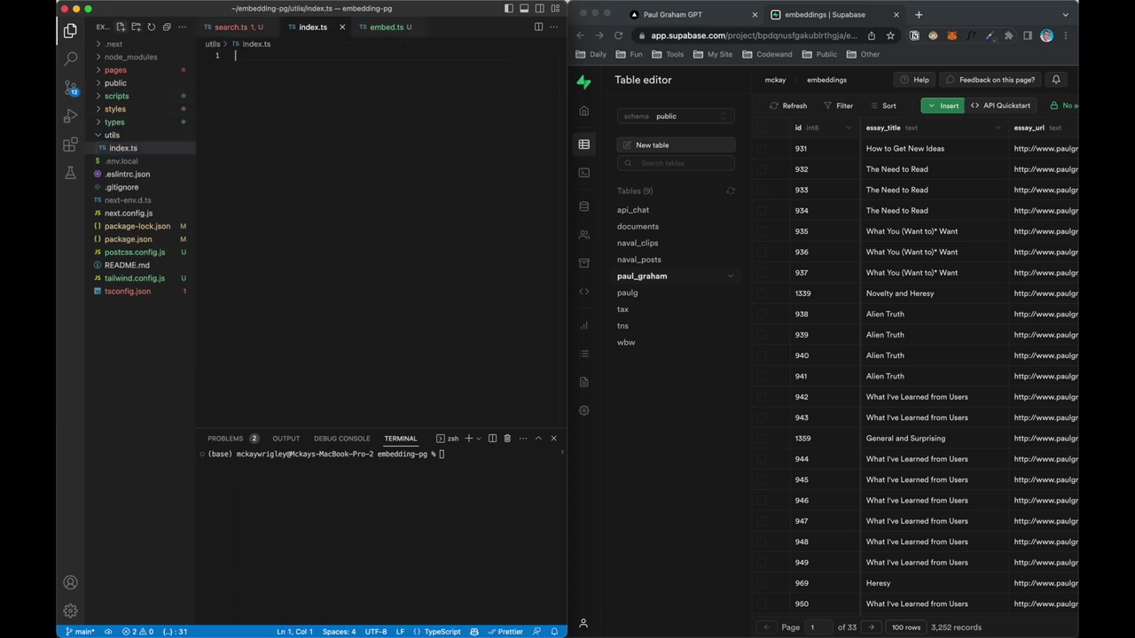
Task: Split the terminal panel
Action: 492,438
